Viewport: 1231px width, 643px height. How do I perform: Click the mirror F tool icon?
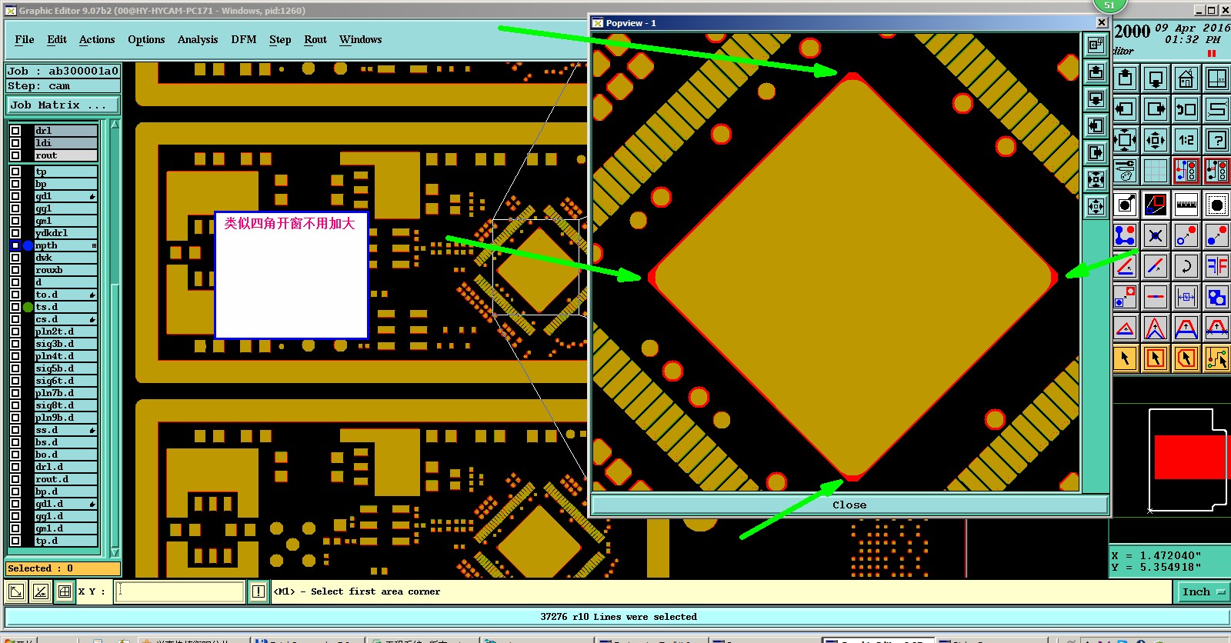(x=1217, y=266)
